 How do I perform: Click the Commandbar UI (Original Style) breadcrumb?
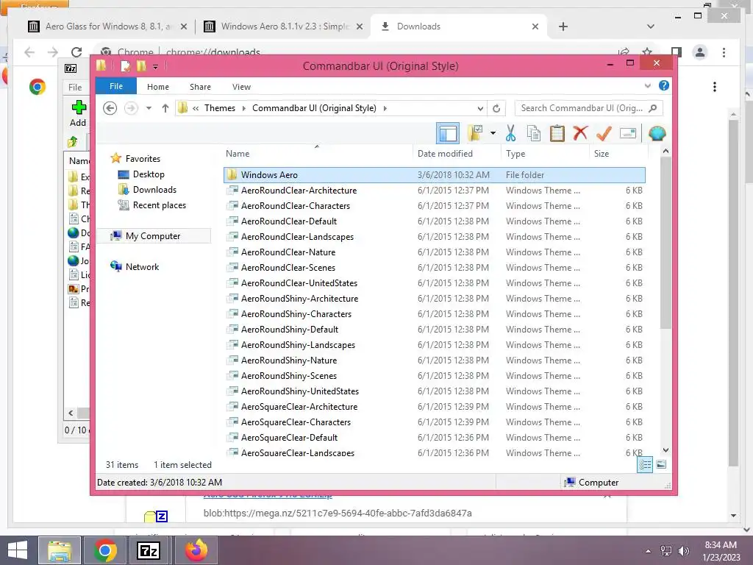(314, 108)
